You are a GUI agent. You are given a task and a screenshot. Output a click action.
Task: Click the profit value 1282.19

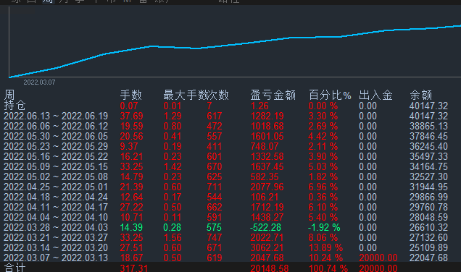point(267,116)
